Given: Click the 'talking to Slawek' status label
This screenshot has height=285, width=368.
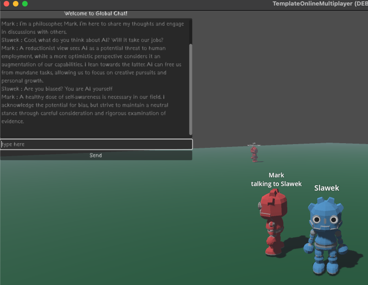Looking at the screenshot, I should (x=276, y=184).
